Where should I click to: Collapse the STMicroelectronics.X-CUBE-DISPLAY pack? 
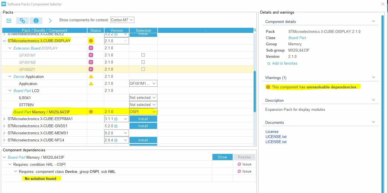click(4, 41)
